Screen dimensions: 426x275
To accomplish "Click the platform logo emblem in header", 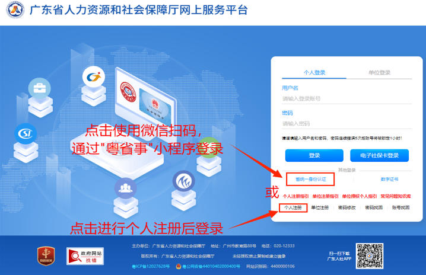I will (15, 9).
